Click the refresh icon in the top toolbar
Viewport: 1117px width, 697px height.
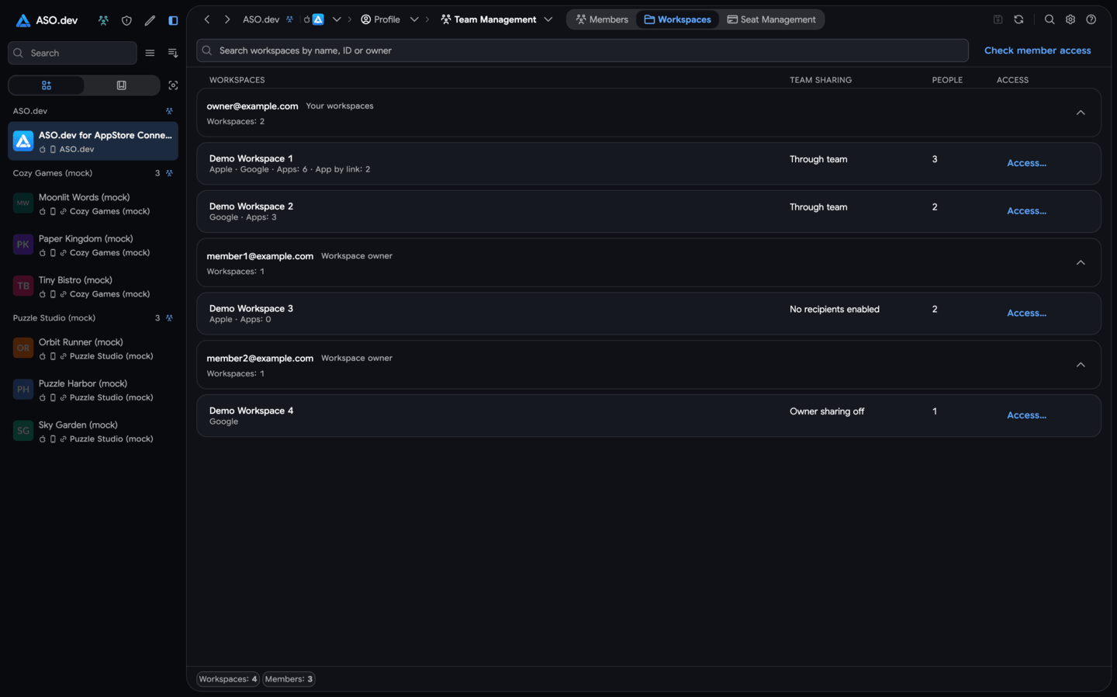click(x=1018, y=19)
